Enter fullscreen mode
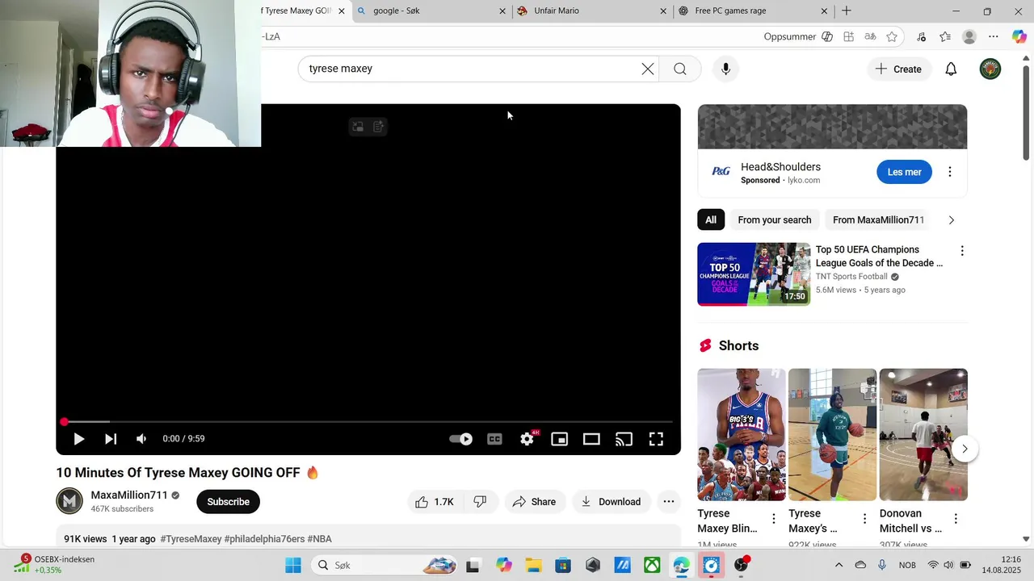This screenshot has height=581, width=1034. pos(656,439)
